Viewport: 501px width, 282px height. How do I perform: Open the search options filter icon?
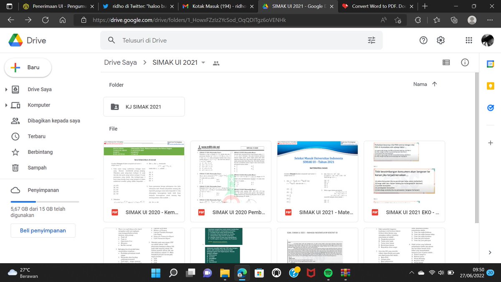pyautogui.click(x=371, y=40)
